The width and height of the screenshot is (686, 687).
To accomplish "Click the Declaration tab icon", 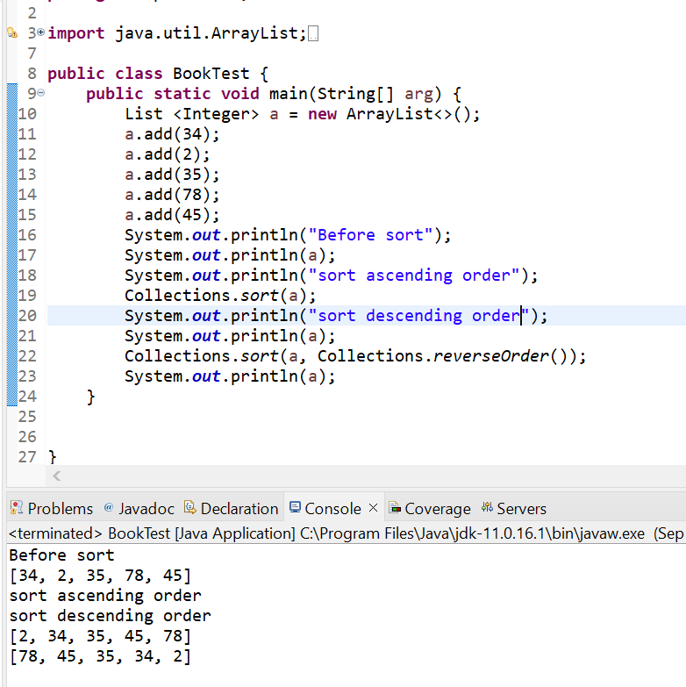I will [x=190, y=507].
